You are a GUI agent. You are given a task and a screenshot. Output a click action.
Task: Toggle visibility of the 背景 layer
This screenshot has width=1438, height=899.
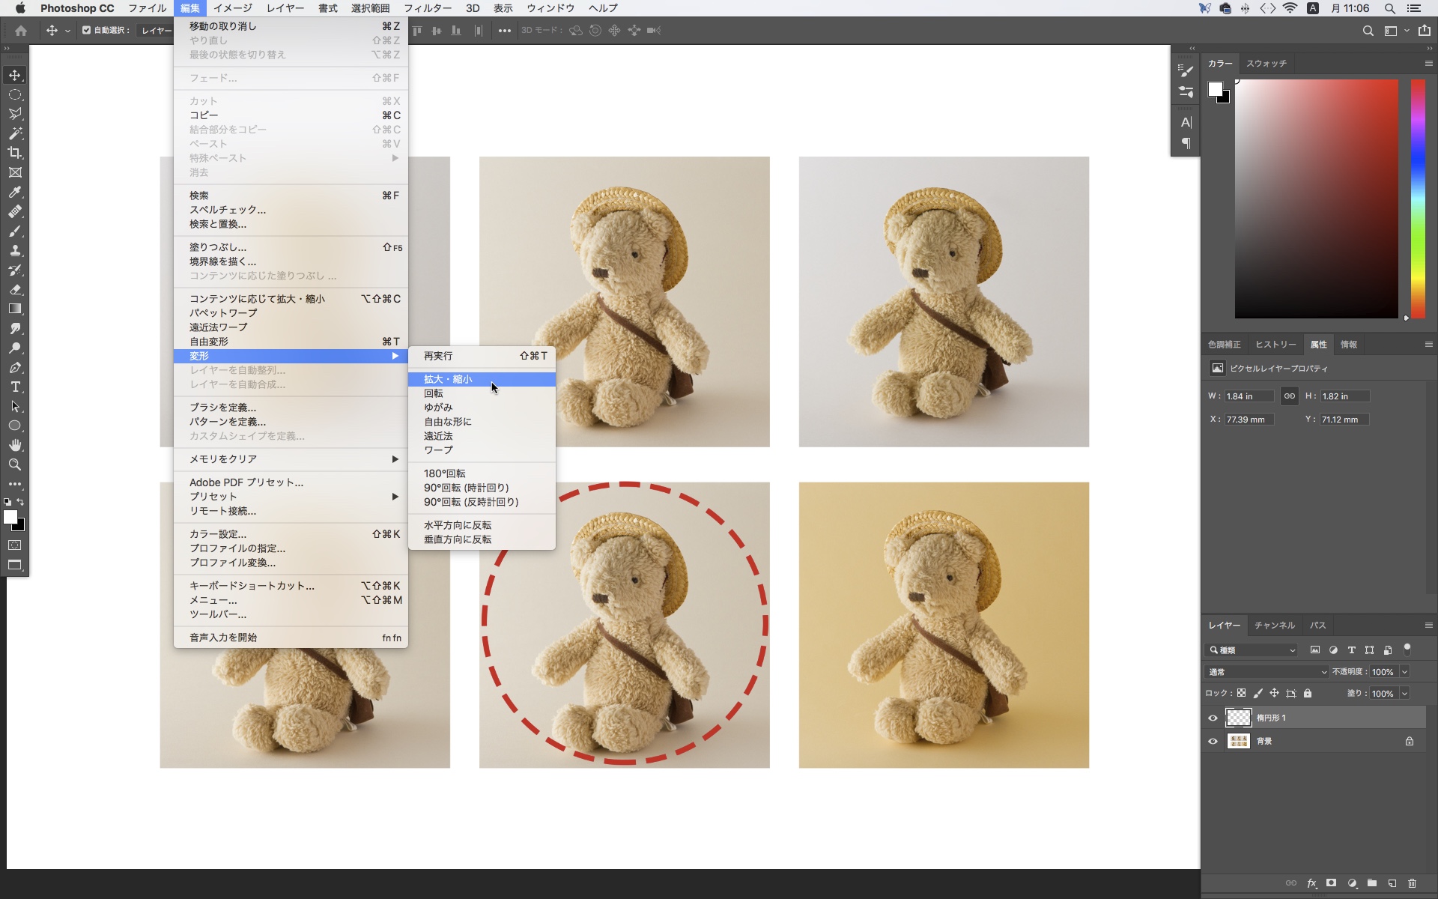(1213, 741)
